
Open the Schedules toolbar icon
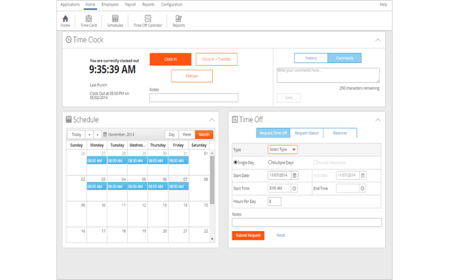coord(114,21)
